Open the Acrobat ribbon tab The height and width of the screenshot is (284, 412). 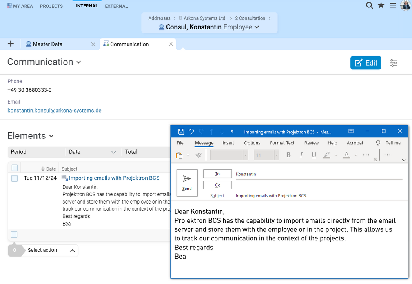point(355,143)
